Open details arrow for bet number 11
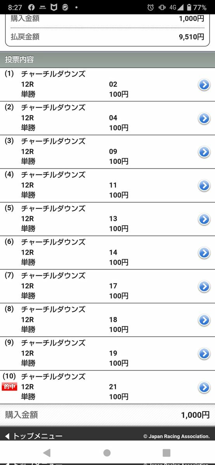This screenshot has width=215, height=465. point(204,186)
